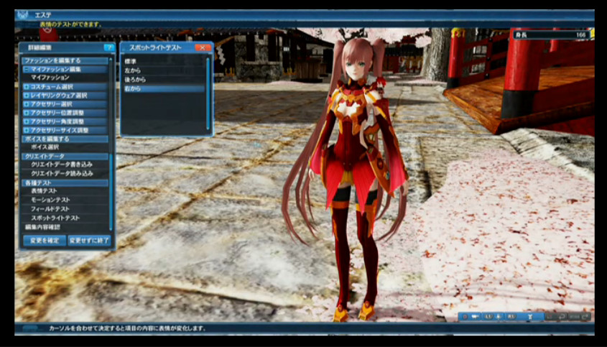Open the help question mark in 詳細編集 panel
Image resolution: width=607 pixels, height=347 pixels.
coord(109,47)
